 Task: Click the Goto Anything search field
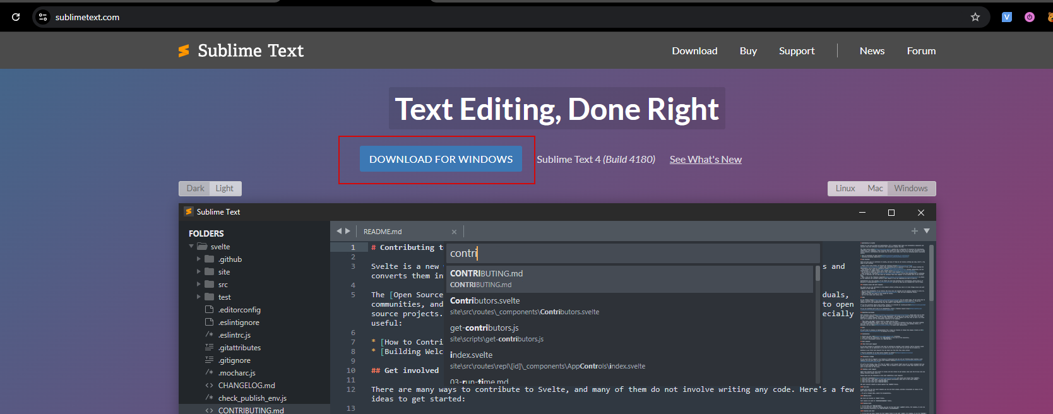633,253
